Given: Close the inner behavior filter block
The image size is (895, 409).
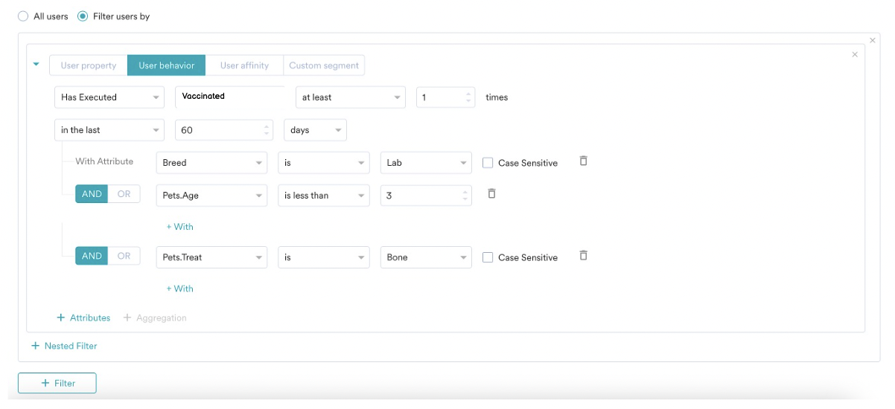Looking at the screenshot, I should [854, 54].
